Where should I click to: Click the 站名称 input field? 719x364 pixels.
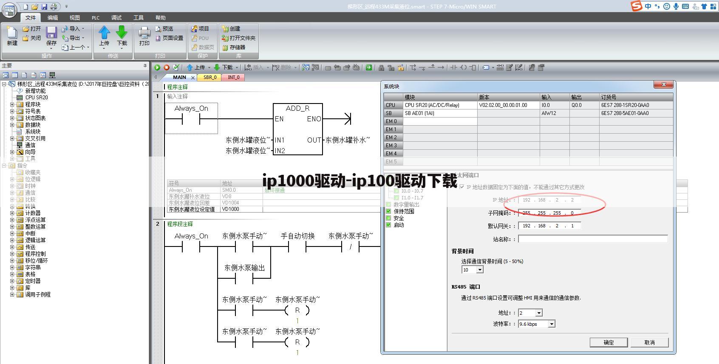(x=593, y=239)
